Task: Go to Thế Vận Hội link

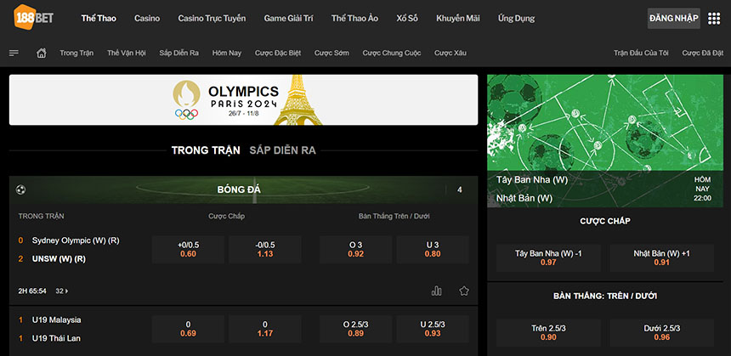Action: [x=127, y=54]
